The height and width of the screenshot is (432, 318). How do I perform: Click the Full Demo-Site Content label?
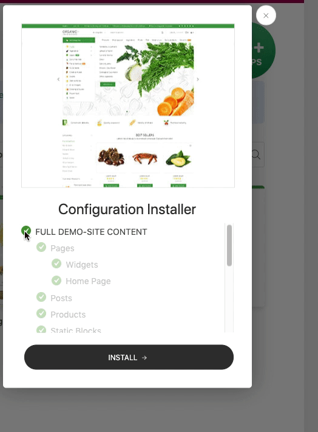pyautogui.click(x=91, y=232)
